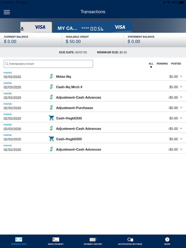
Task: Open Notification Settings gear icon
Action: tap(130, 240)
